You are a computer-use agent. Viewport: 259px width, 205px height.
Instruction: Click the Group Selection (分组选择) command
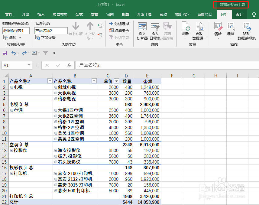point(119,24)
